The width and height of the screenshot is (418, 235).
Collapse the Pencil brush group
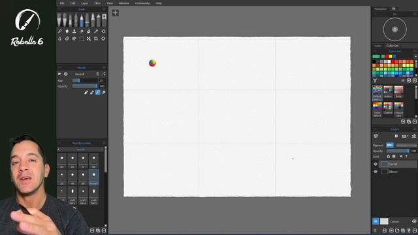[x=58, y=149]
